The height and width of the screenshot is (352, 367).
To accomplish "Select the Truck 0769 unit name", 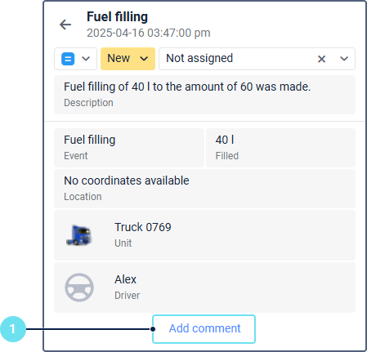I will 143,227.
